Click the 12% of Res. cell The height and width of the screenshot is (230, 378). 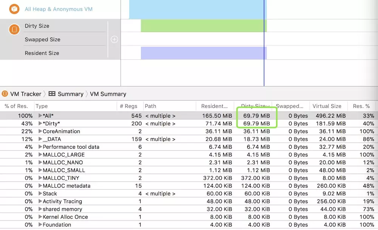(x=27, y=139)
